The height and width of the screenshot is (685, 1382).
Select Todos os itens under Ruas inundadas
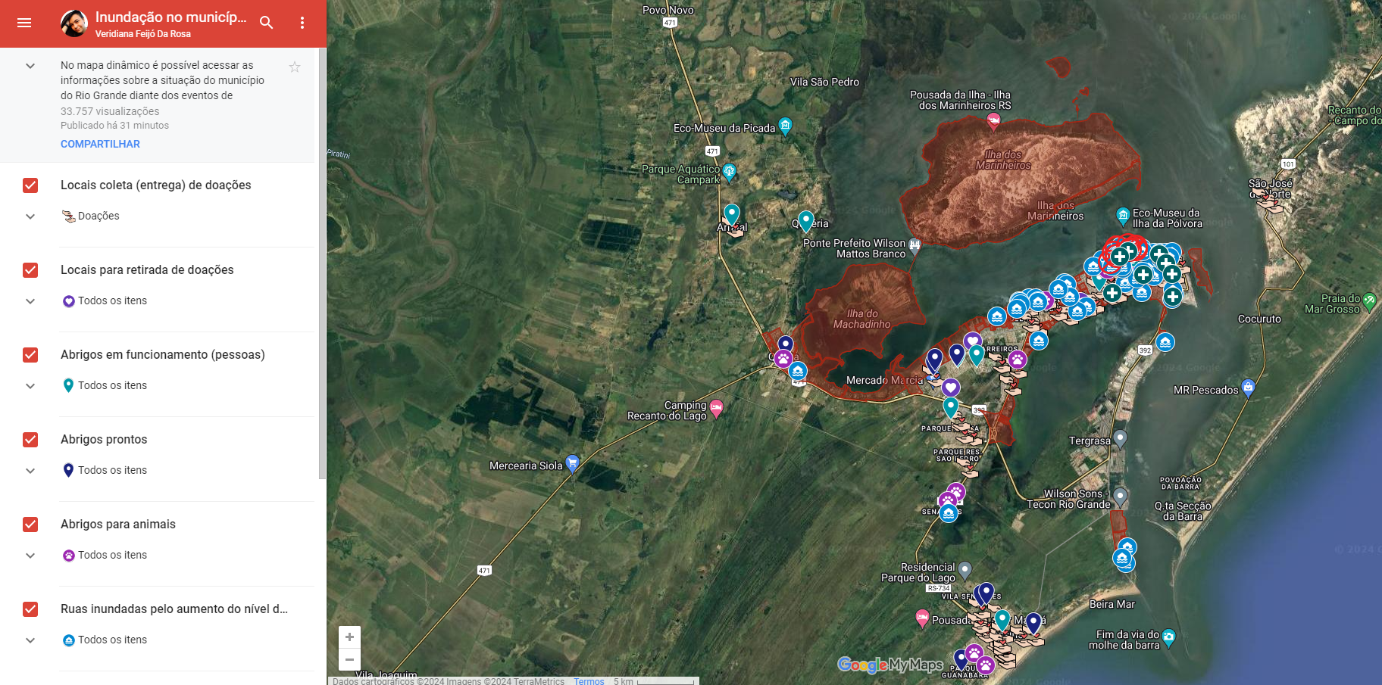tap(112, 640)
